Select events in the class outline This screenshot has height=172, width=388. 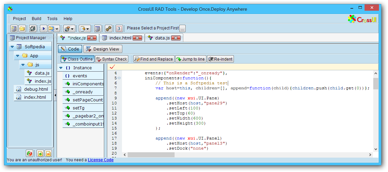coord(83,76)
